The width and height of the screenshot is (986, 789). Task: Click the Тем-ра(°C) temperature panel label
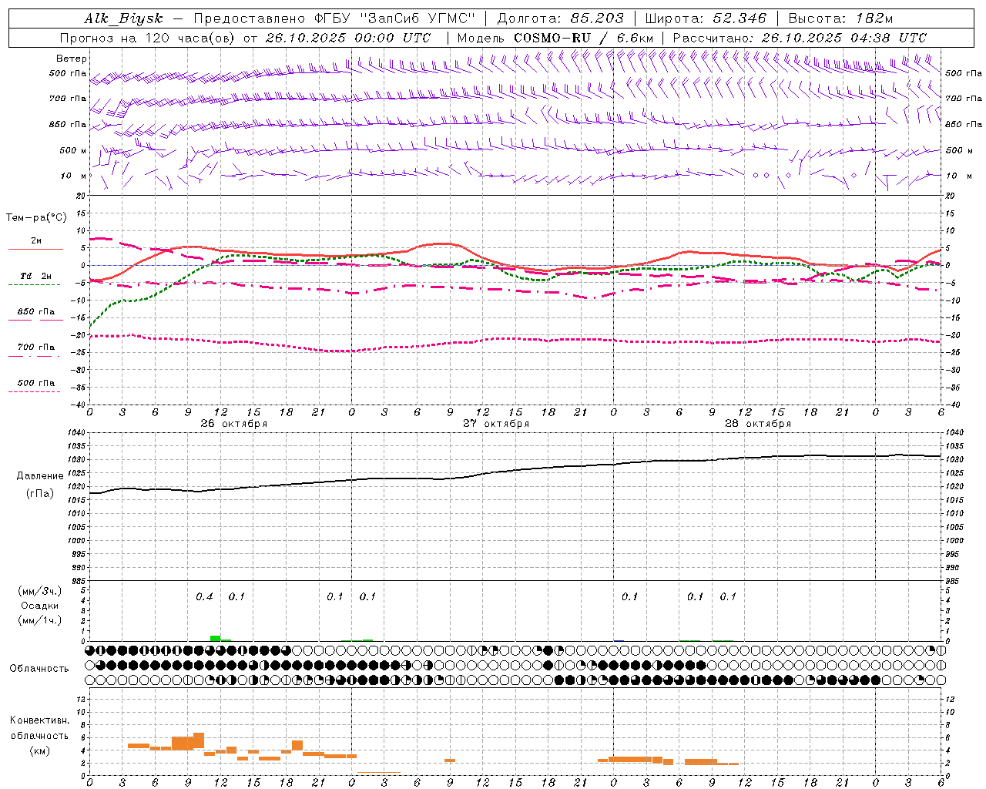[x=36, y=217]
